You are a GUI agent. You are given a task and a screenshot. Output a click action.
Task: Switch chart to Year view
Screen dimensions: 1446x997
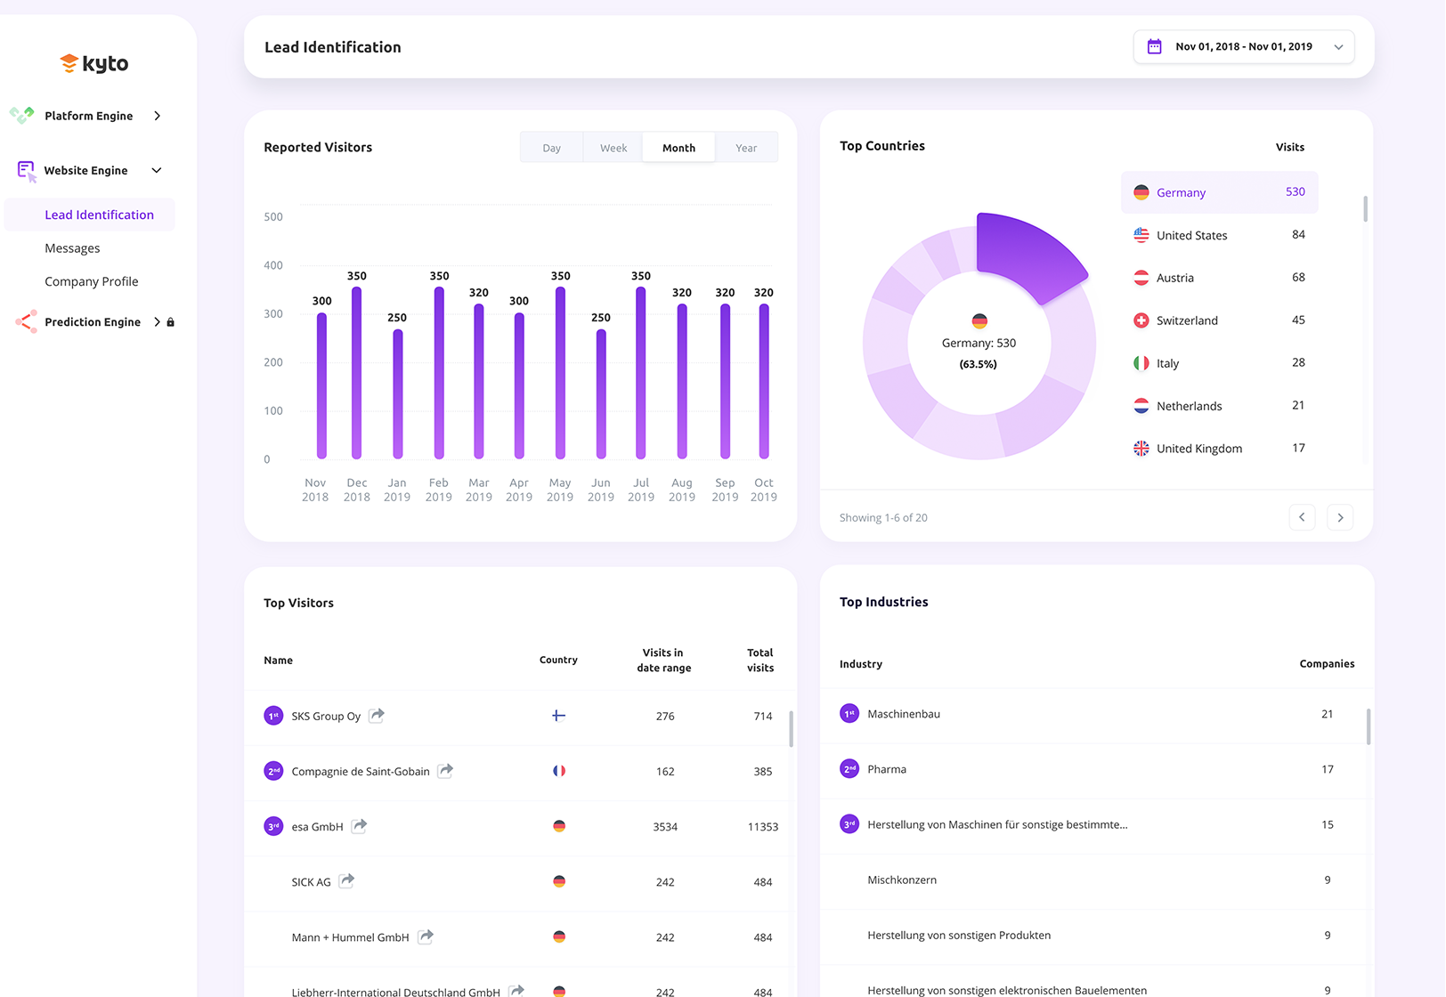coord(746,148)
